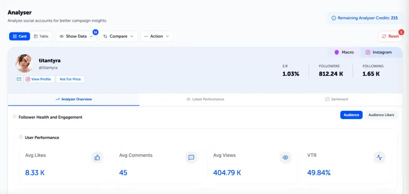The width and height of the screenshot is (409, 194).
Task: Expand the Compare dropdown
Action: pos(118,36)
